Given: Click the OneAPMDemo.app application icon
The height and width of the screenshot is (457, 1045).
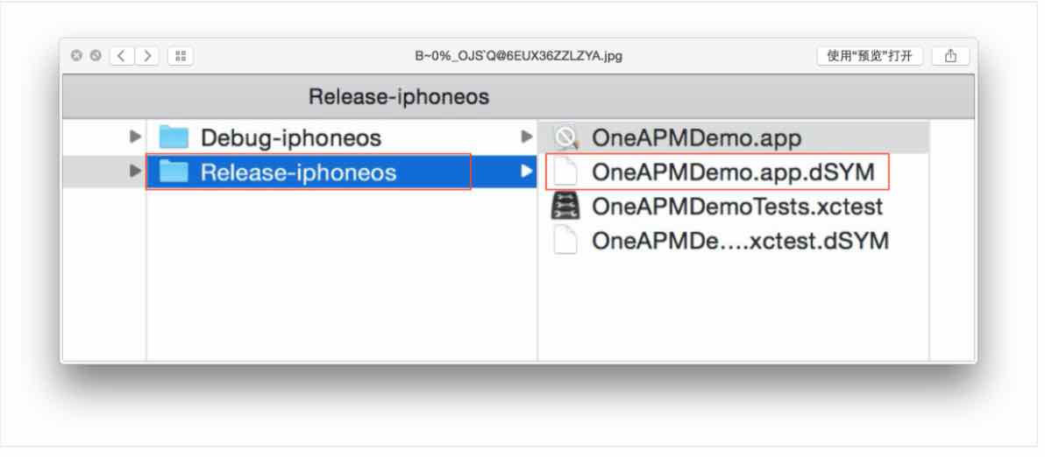Looking at the screenshot, I should pyautogui.click(x=565, y=137).
